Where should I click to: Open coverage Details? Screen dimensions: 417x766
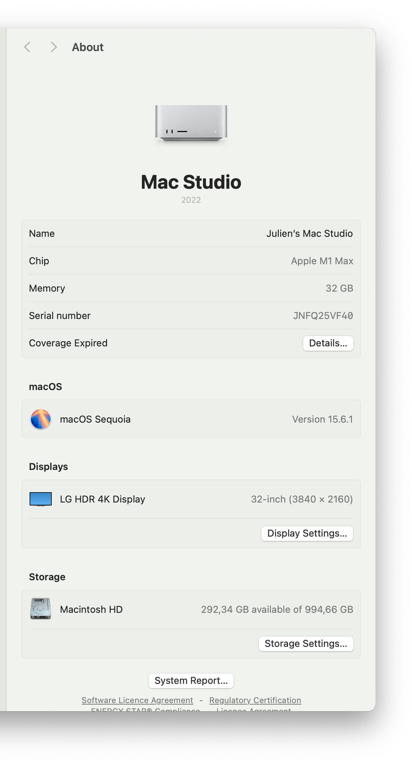click(328, 343)
